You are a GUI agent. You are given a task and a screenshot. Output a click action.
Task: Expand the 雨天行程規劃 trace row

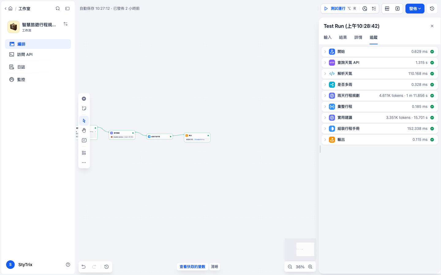[x=379, y=96]
